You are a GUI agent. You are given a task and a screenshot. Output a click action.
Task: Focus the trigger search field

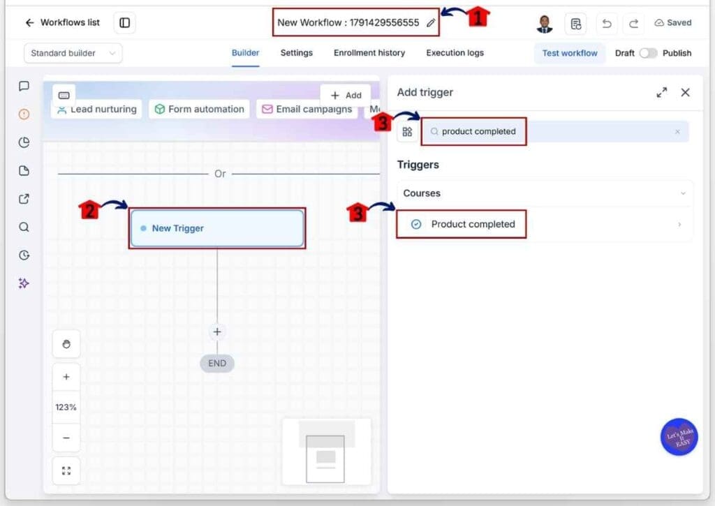554,132
